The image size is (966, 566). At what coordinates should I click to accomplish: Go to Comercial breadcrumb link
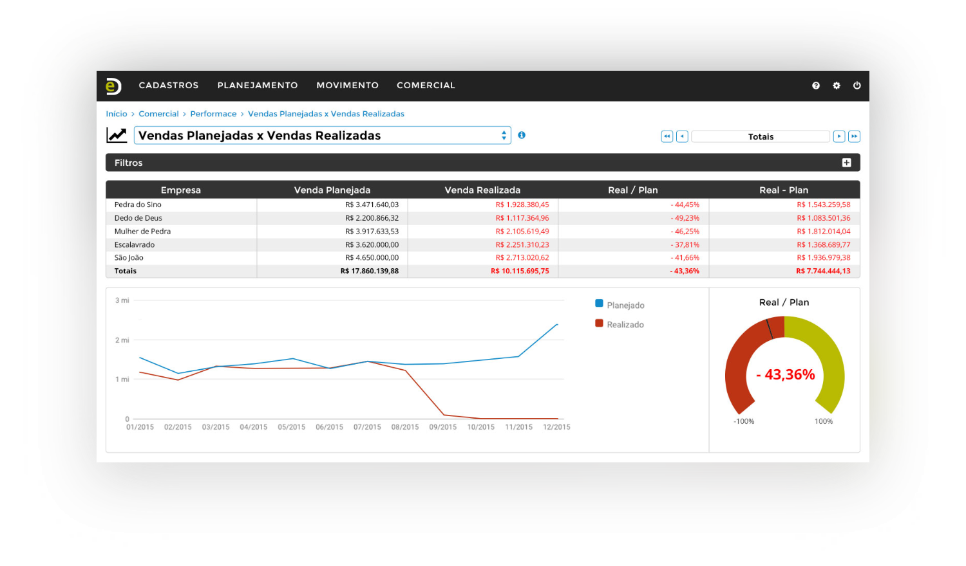point(158,114)
